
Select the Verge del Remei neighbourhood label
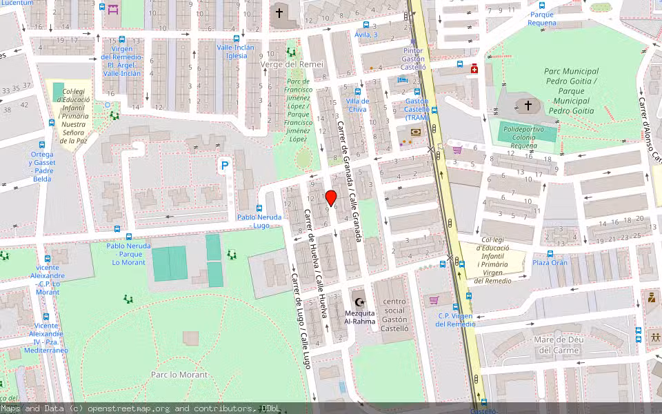click(x=292, y=64)
